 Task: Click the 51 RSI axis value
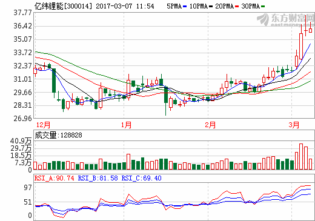(x=28, y=202)
